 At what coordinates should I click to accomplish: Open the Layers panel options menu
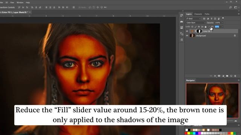pos(239,14)
